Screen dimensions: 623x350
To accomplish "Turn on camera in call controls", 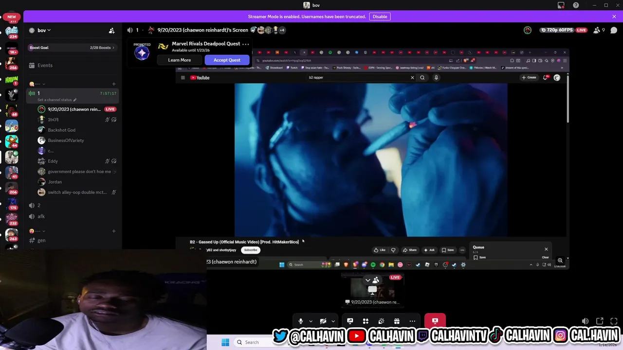I will click(323, 321).
